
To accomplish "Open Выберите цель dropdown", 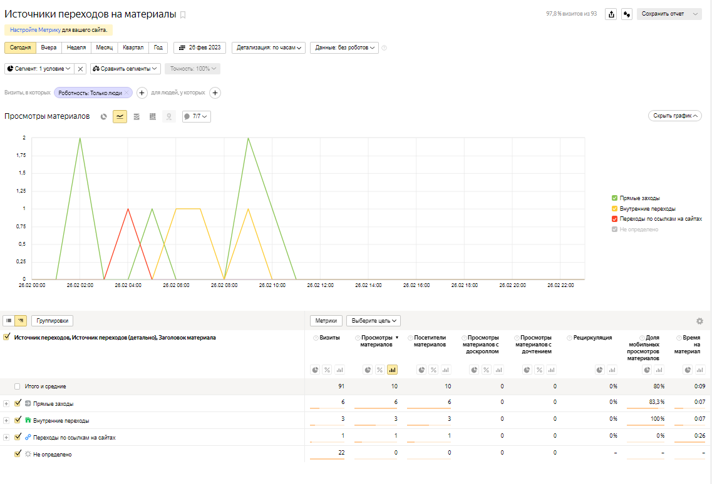I will pos(373,321).
